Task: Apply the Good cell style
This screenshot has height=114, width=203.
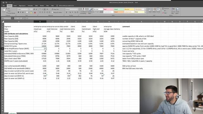Action: [x=119, y=9]
